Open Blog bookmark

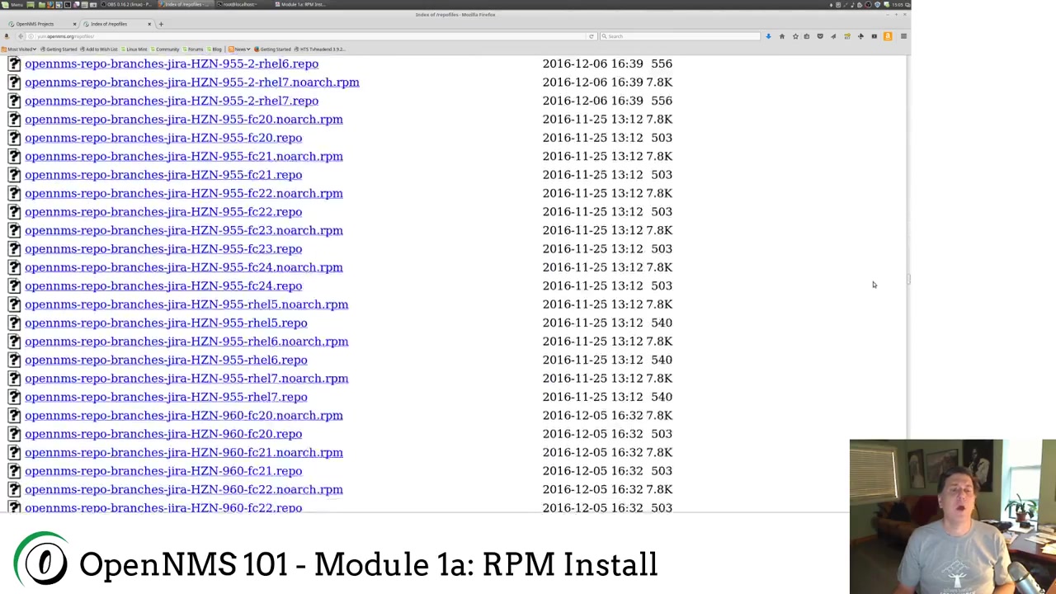pyautogui.click(x=214, y=49)
